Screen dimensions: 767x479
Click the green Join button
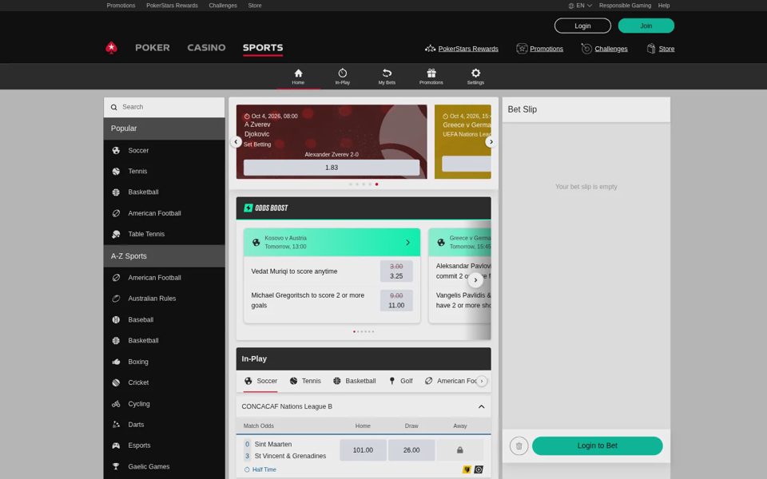646,26
